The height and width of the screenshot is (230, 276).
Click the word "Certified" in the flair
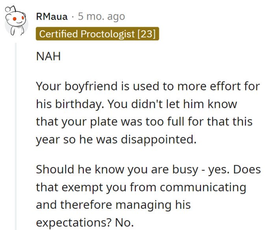[59, 34]
